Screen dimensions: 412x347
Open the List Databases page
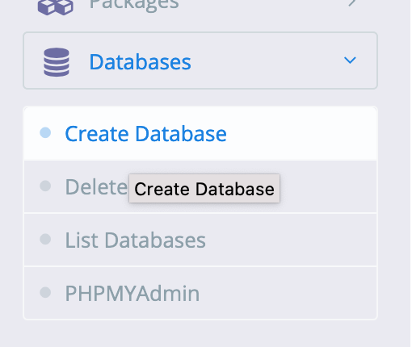pyautogui.click(x=136, y=240)
